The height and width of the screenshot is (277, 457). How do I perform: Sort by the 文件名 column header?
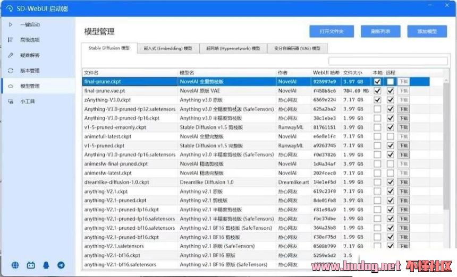(x=130, y=73)
